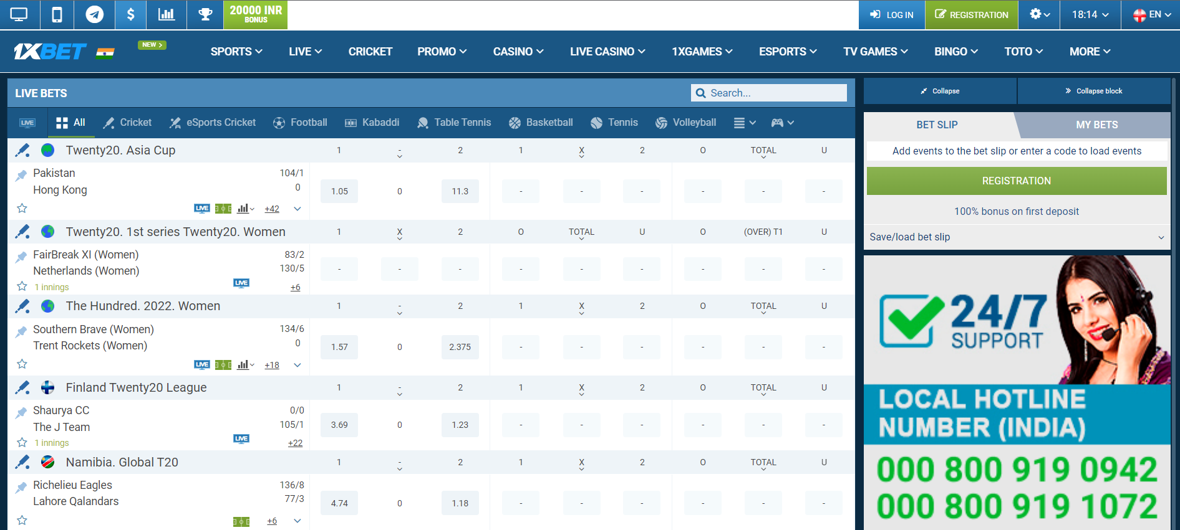The image size is (1180, 530).
Task: Click the NEW badge near logo
Action: coord(152,45)
